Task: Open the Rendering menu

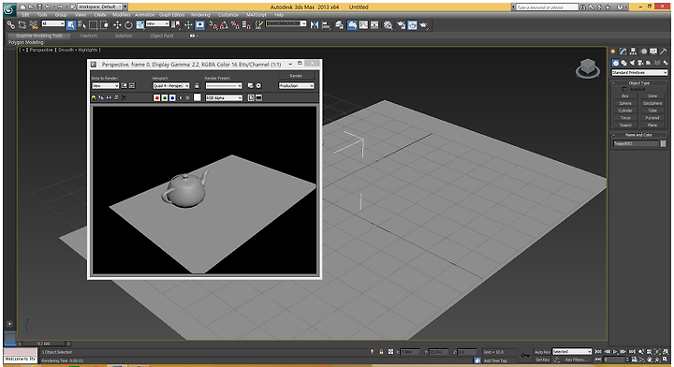Action: (200, 15)
